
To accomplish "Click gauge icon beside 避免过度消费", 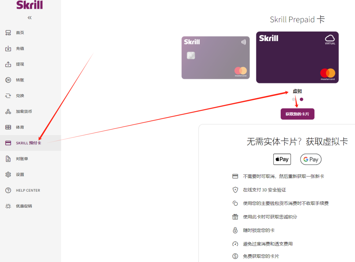I will tap(235, 244).
